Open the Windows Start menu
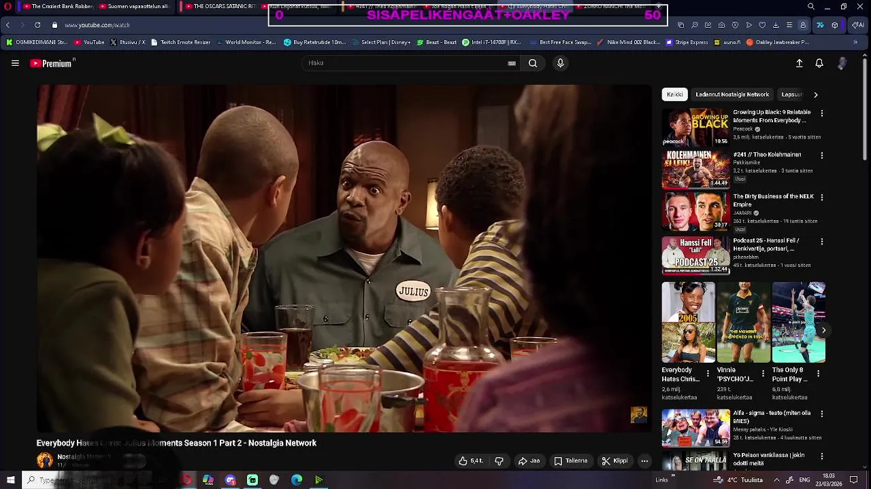 click(10, 480)
